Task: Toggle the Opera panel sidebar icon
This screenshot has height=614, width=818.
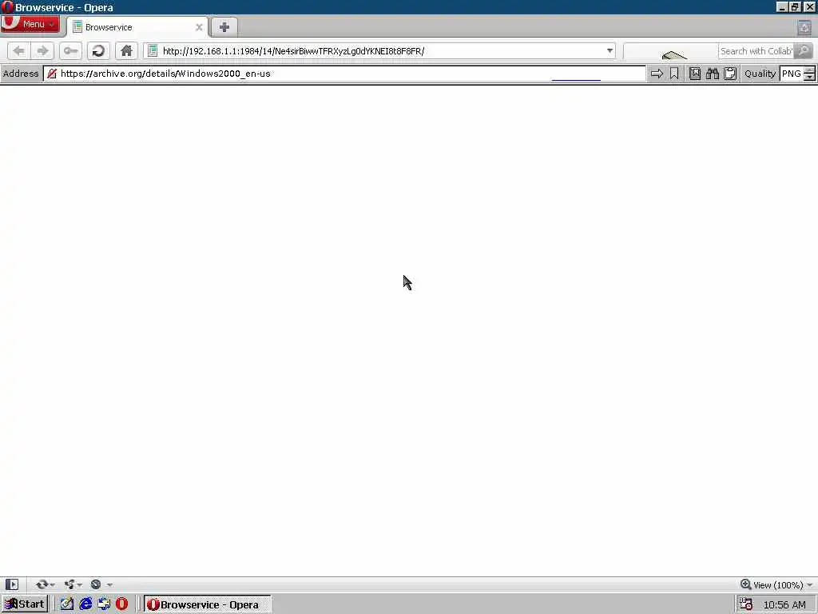Action: [12, 584]
